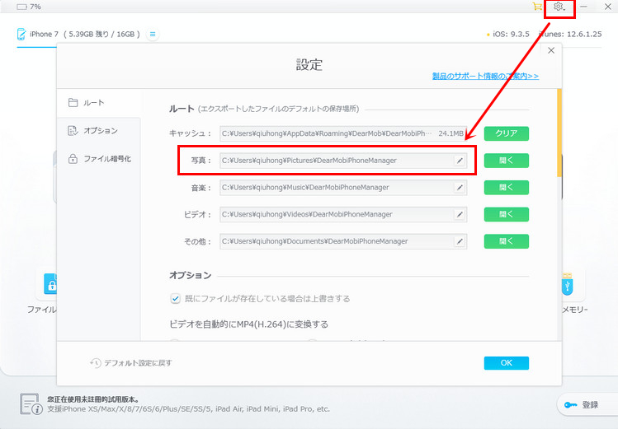Click the device menu icon beside iPhone 7

click(153, 35)
